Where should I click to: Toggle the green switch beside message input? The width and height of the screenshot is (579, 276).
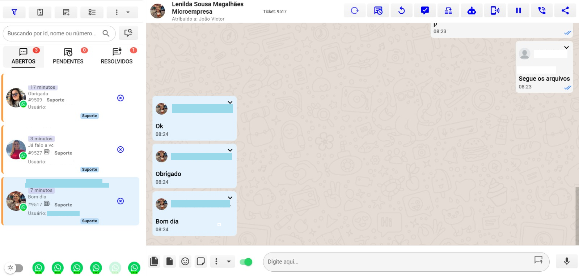click(246, 262)
